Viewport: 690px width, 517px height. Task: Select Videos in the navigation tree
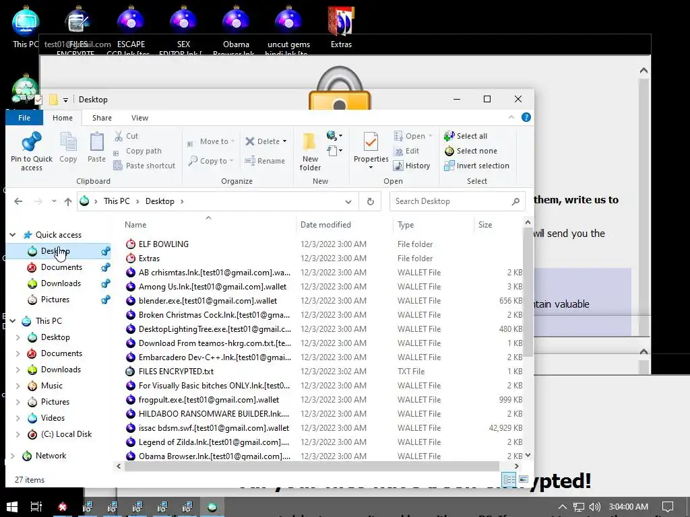(53, 418)
